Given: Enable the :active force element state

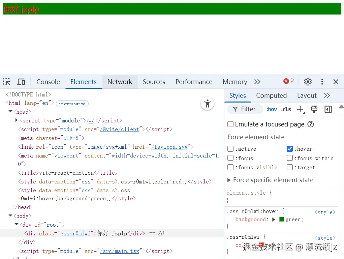Looking at the screenshot, I should point(230,149).
